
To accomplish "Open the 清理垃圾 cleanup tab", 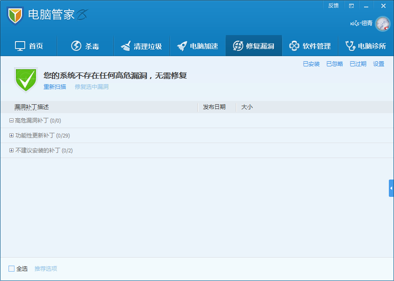I will click(x=141, y=46).
